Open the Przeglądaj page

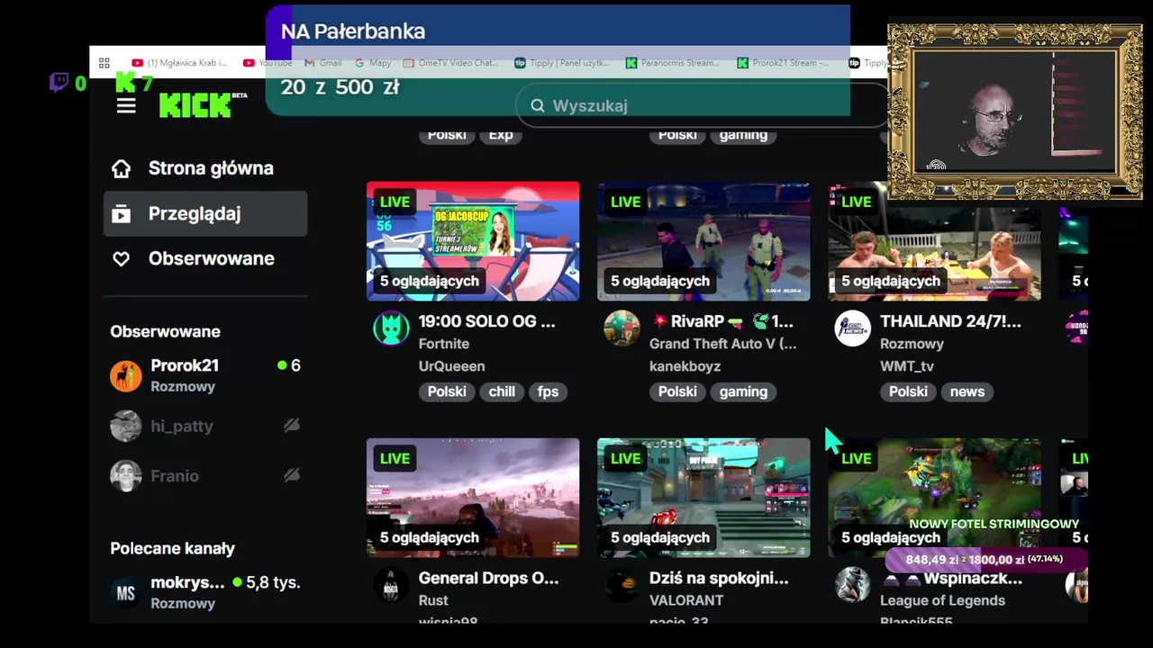(205, 213)
